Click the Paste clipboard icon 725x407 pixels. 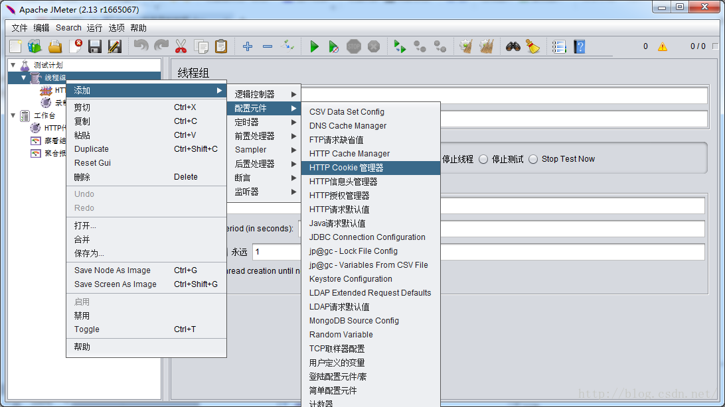point(221,46)
